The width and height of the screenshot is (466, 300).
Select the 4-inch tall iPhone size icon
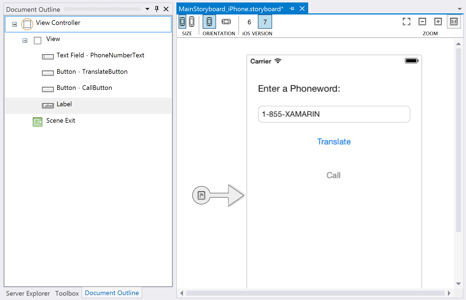click(192, 22)
